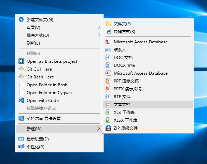Select 文本文档 to create text file
The image size is (207, 164).
pos(122,105)
